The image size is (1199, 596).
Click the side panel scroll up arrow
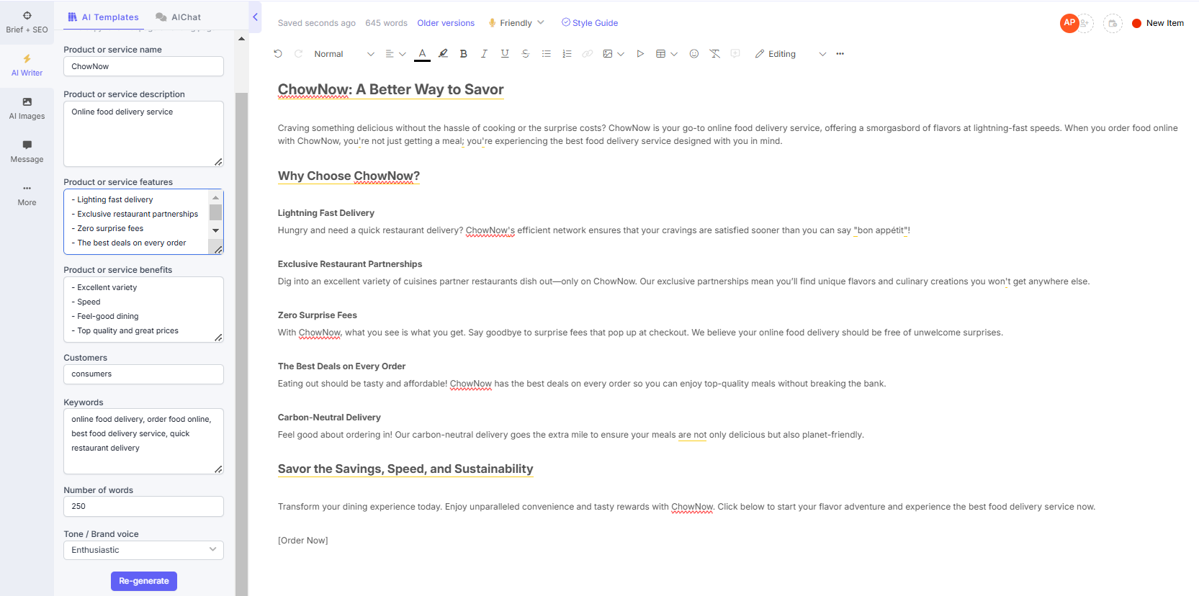241,39
